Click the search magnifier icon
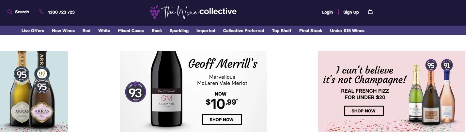Viewport: 466px width, 139px height. [10, 12]
